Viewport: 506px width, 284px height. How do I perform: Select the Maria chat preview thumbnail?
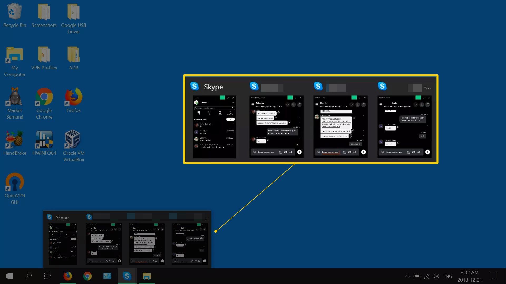pos(104,244)
